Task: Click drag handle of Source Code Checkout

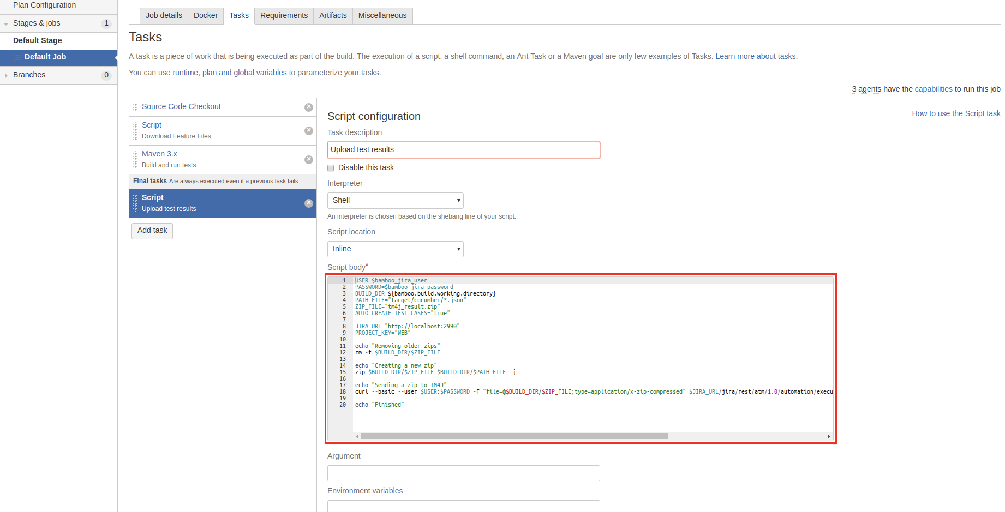Action: [135, 107]
